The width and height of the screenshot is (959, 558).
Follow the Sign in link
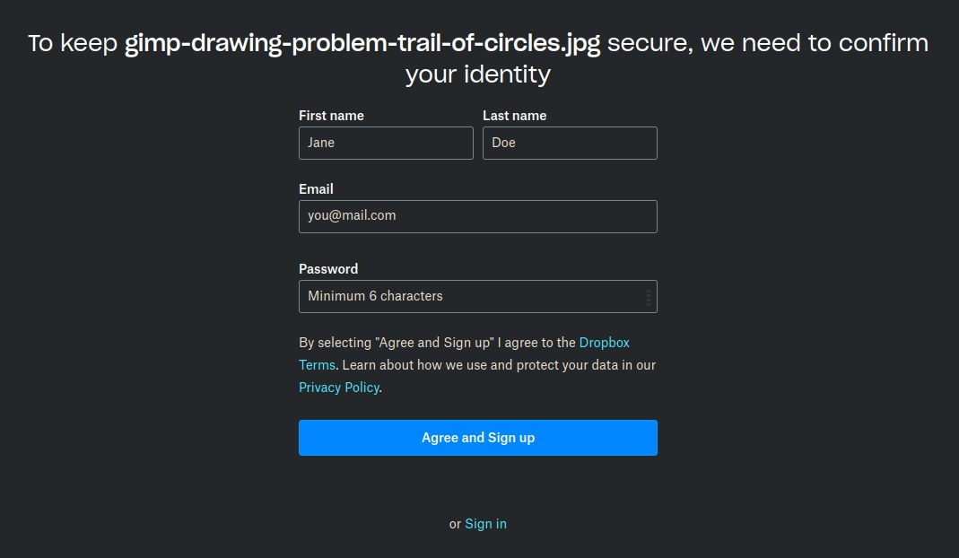485,524
